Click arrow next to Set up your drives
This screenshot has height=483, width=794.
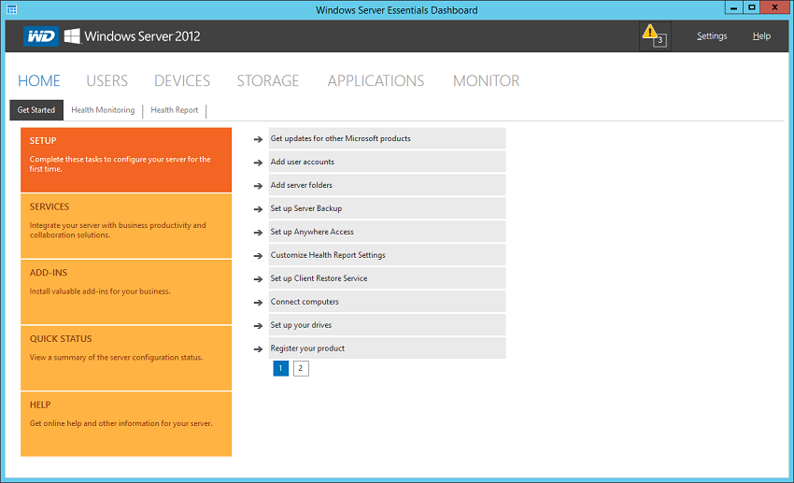[258, 325]
